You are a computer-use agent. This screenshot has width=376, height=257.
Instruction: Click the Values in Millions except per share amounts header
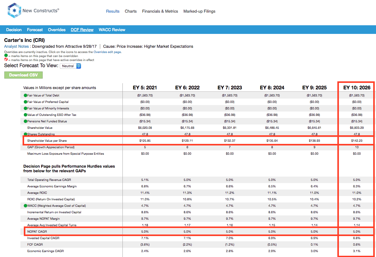tap(60, 88)
